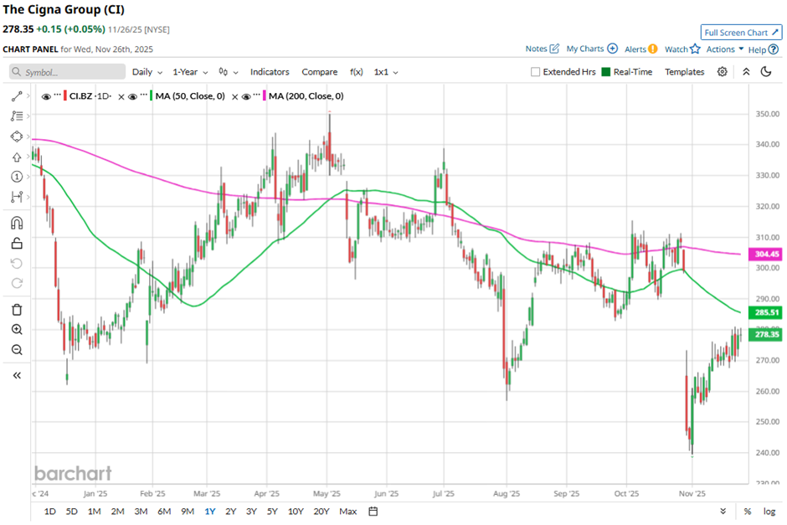Click the Notes pencil icon
787x525 pixels.
[554, 49]
